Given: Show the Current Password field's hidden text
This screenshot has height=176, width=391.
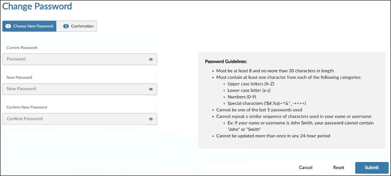Looking at the screenshot, I should 151,59.
